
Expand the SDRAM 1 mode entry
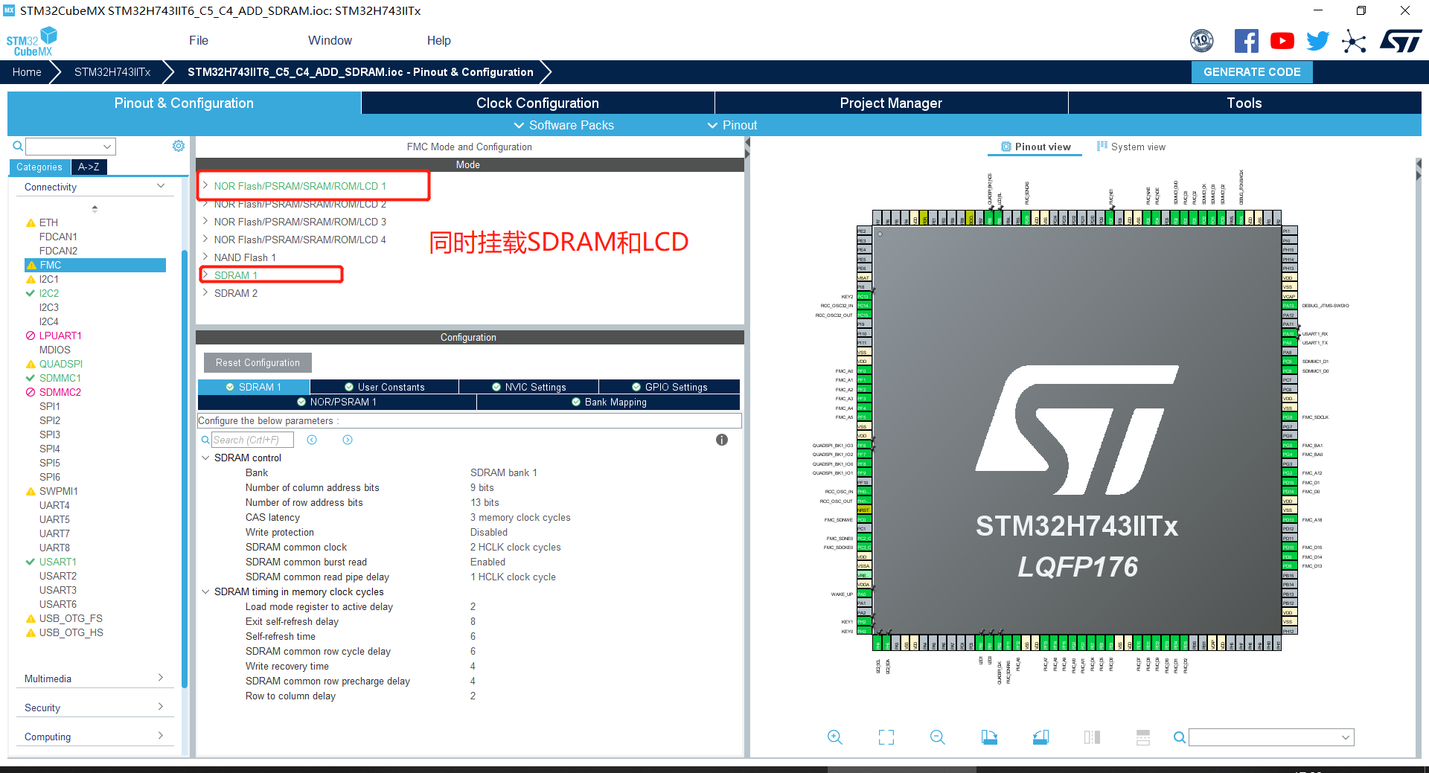pyautogui.click(x=205, y=275)
